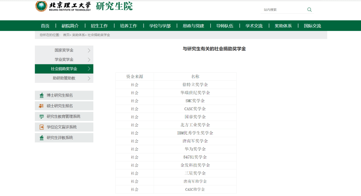Expand the 国家奖学金 sidebar category arrow

[89, 50]
